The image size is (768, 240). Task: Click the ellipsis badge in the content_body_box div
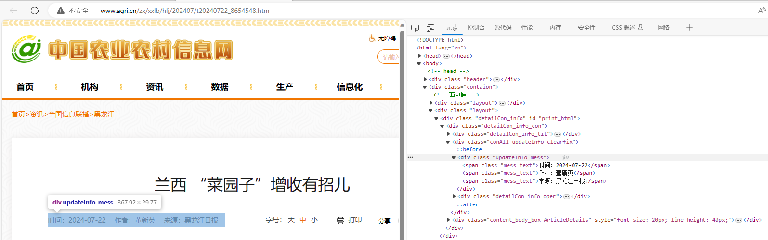click(x=739, y=220)
